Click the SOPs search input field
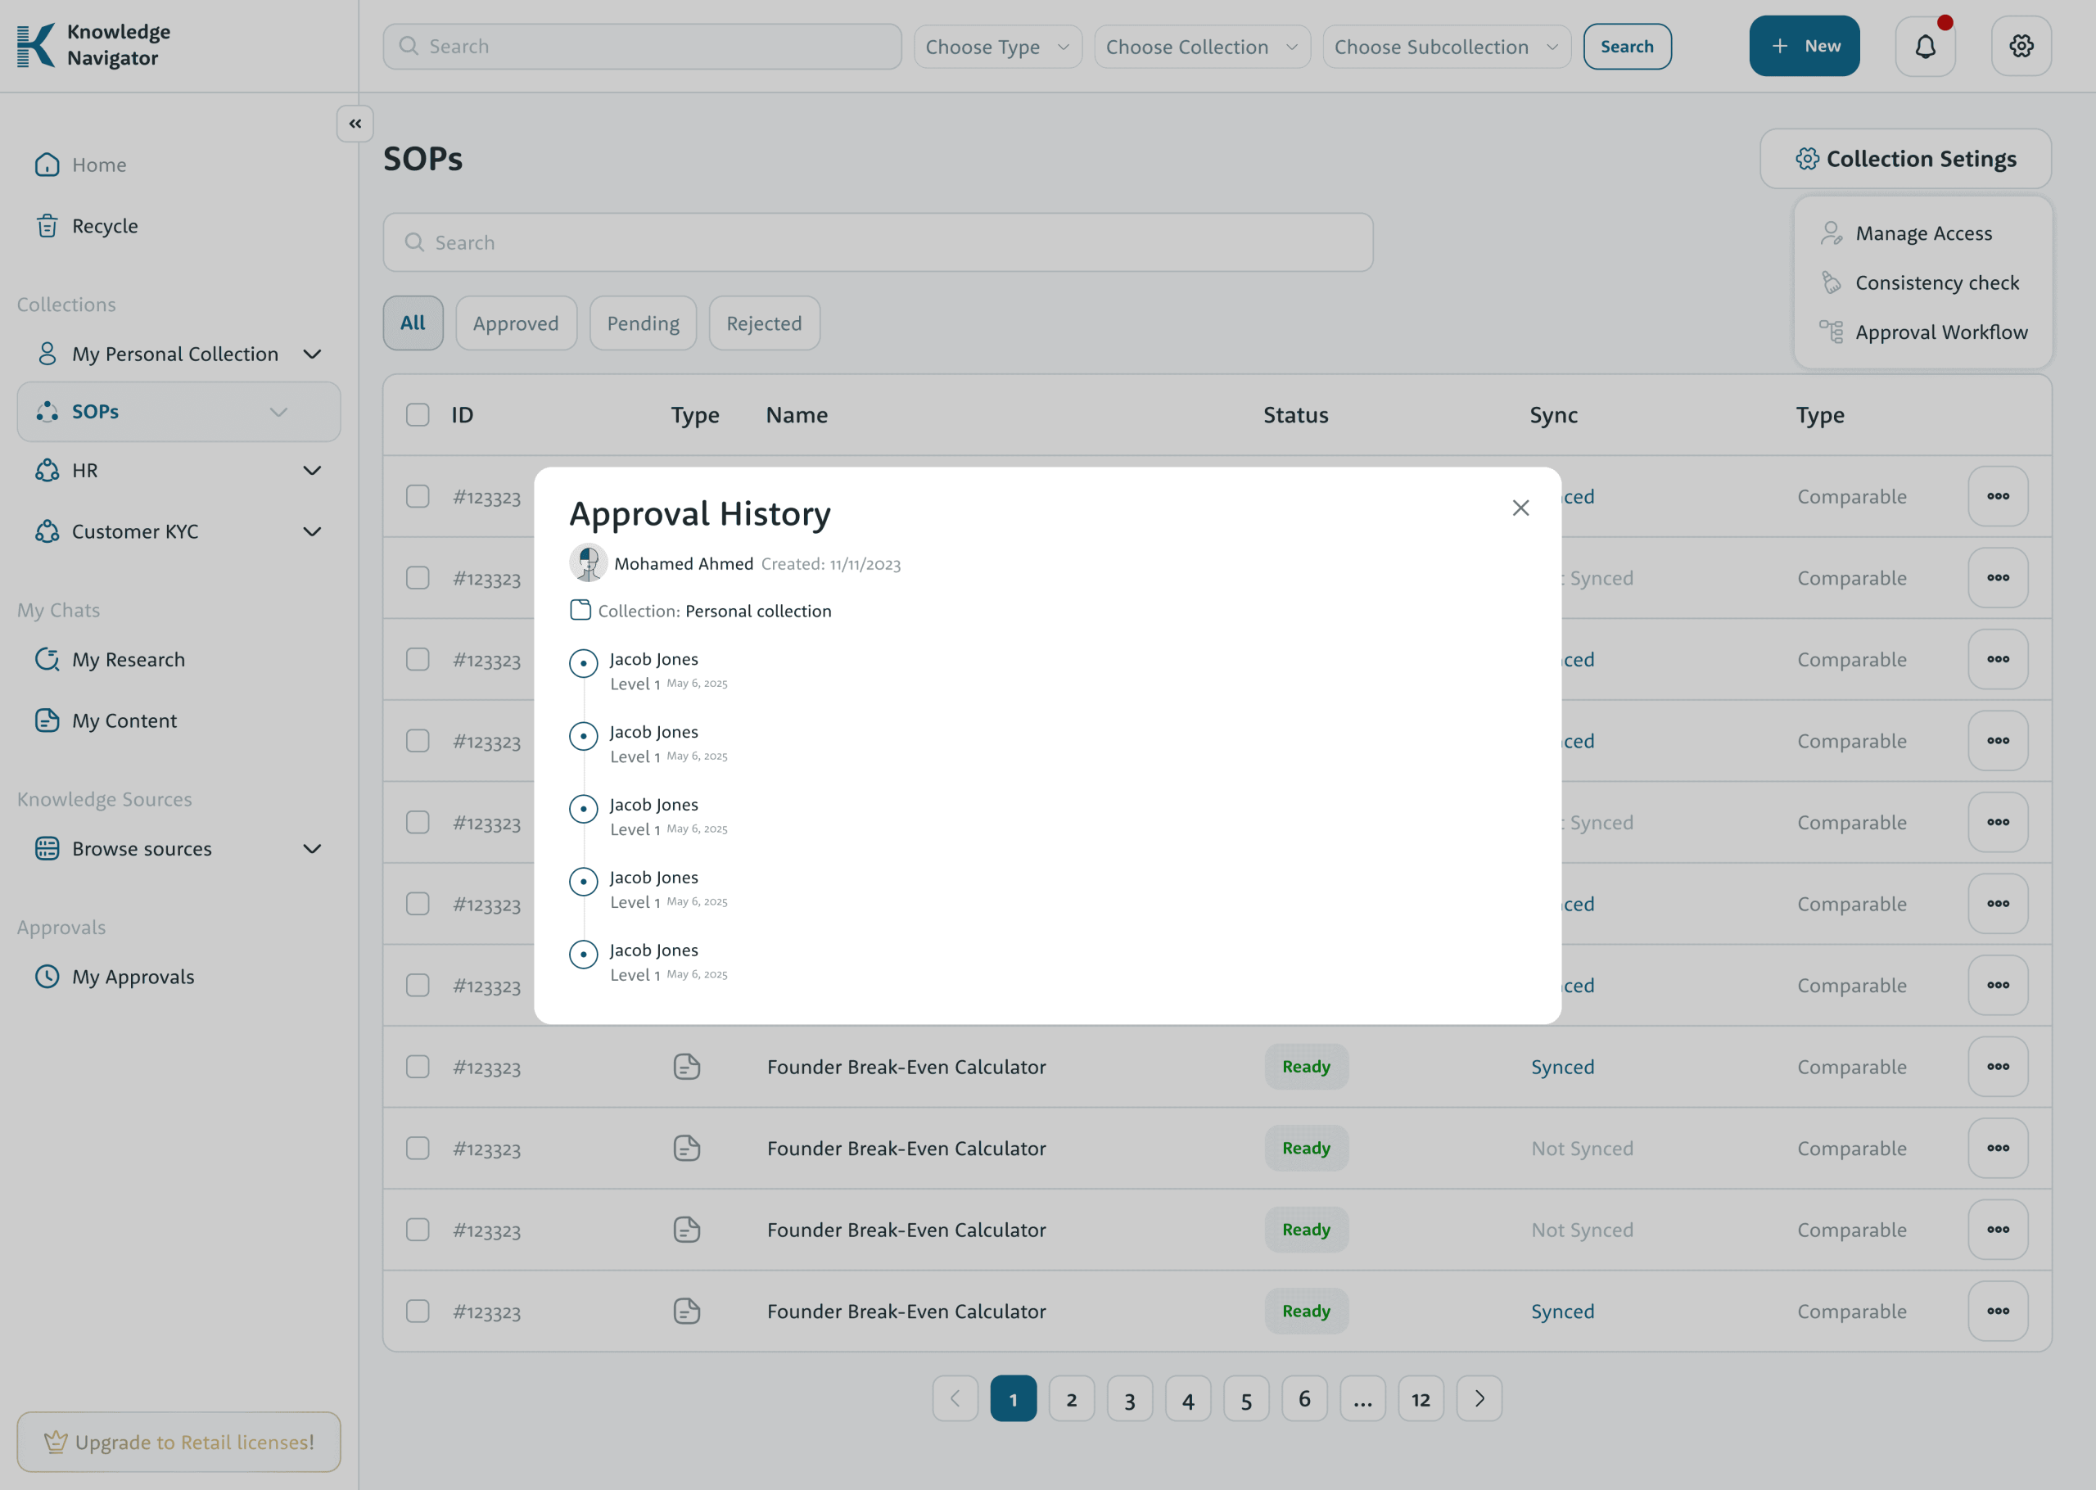The height and width of the screenshot is (1490, 2096). 877,242
